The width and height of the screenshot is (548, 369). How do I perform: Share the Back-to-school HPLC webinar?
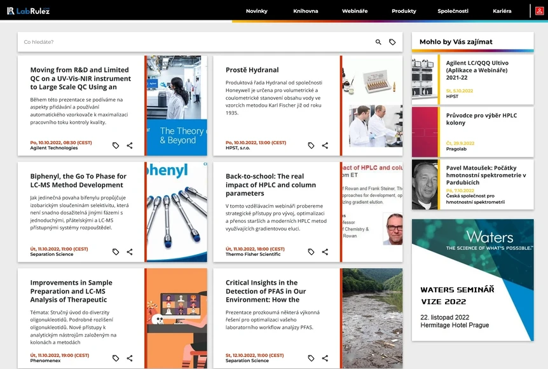[325, 252]
